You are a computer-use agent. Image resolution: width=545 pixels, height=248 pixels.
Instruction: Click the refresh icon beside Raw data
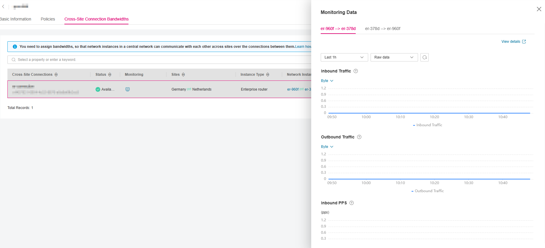point(425,57)
